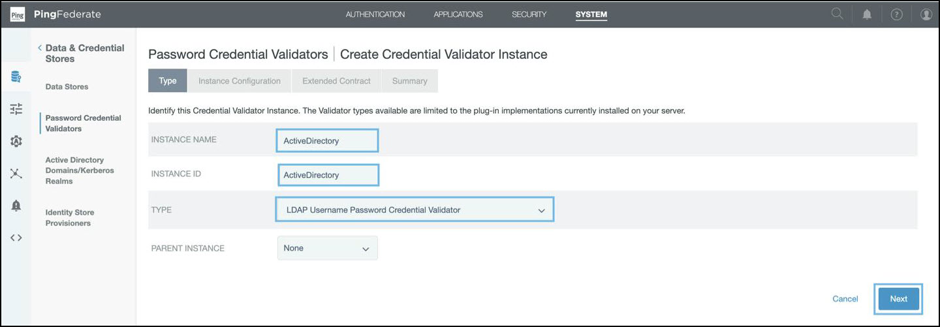
Task: Click the Cancel link
Action: [x=845, y=298]
